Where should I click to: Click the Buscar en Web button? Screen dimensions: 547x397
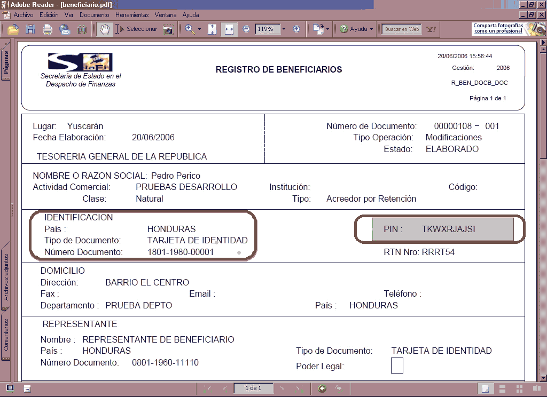tap(402, 29)
